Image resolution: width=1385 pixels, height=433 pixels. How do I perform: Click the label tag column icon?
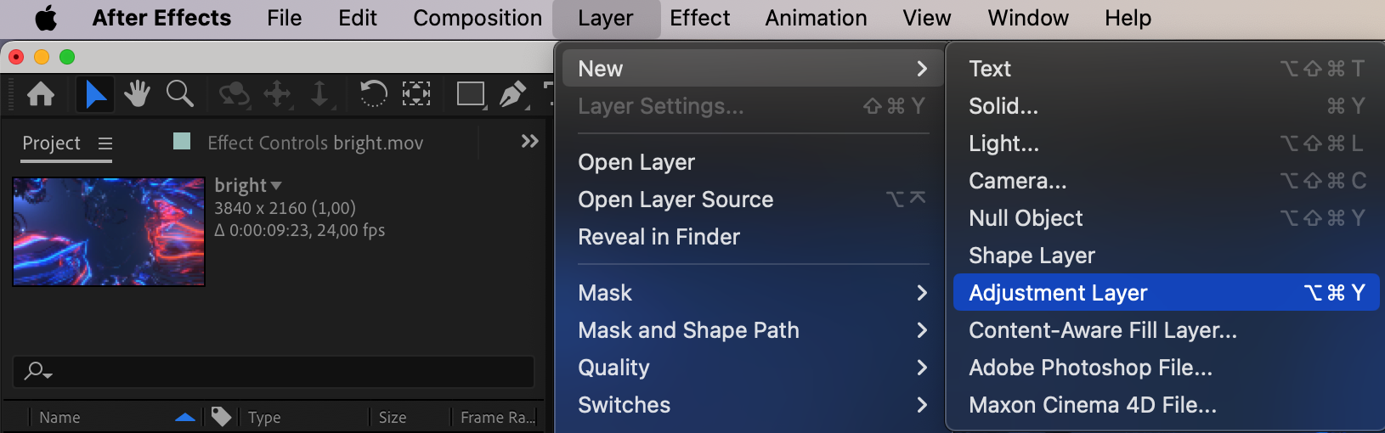pyautogui.click(x=221, y=416)
